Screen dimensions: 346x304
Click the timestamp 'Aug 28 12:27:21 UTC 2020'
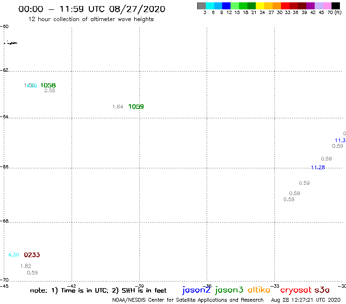tap(306, 300)
